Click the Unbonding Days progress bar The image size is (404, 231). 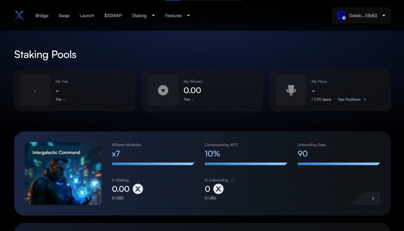(339, 163)
